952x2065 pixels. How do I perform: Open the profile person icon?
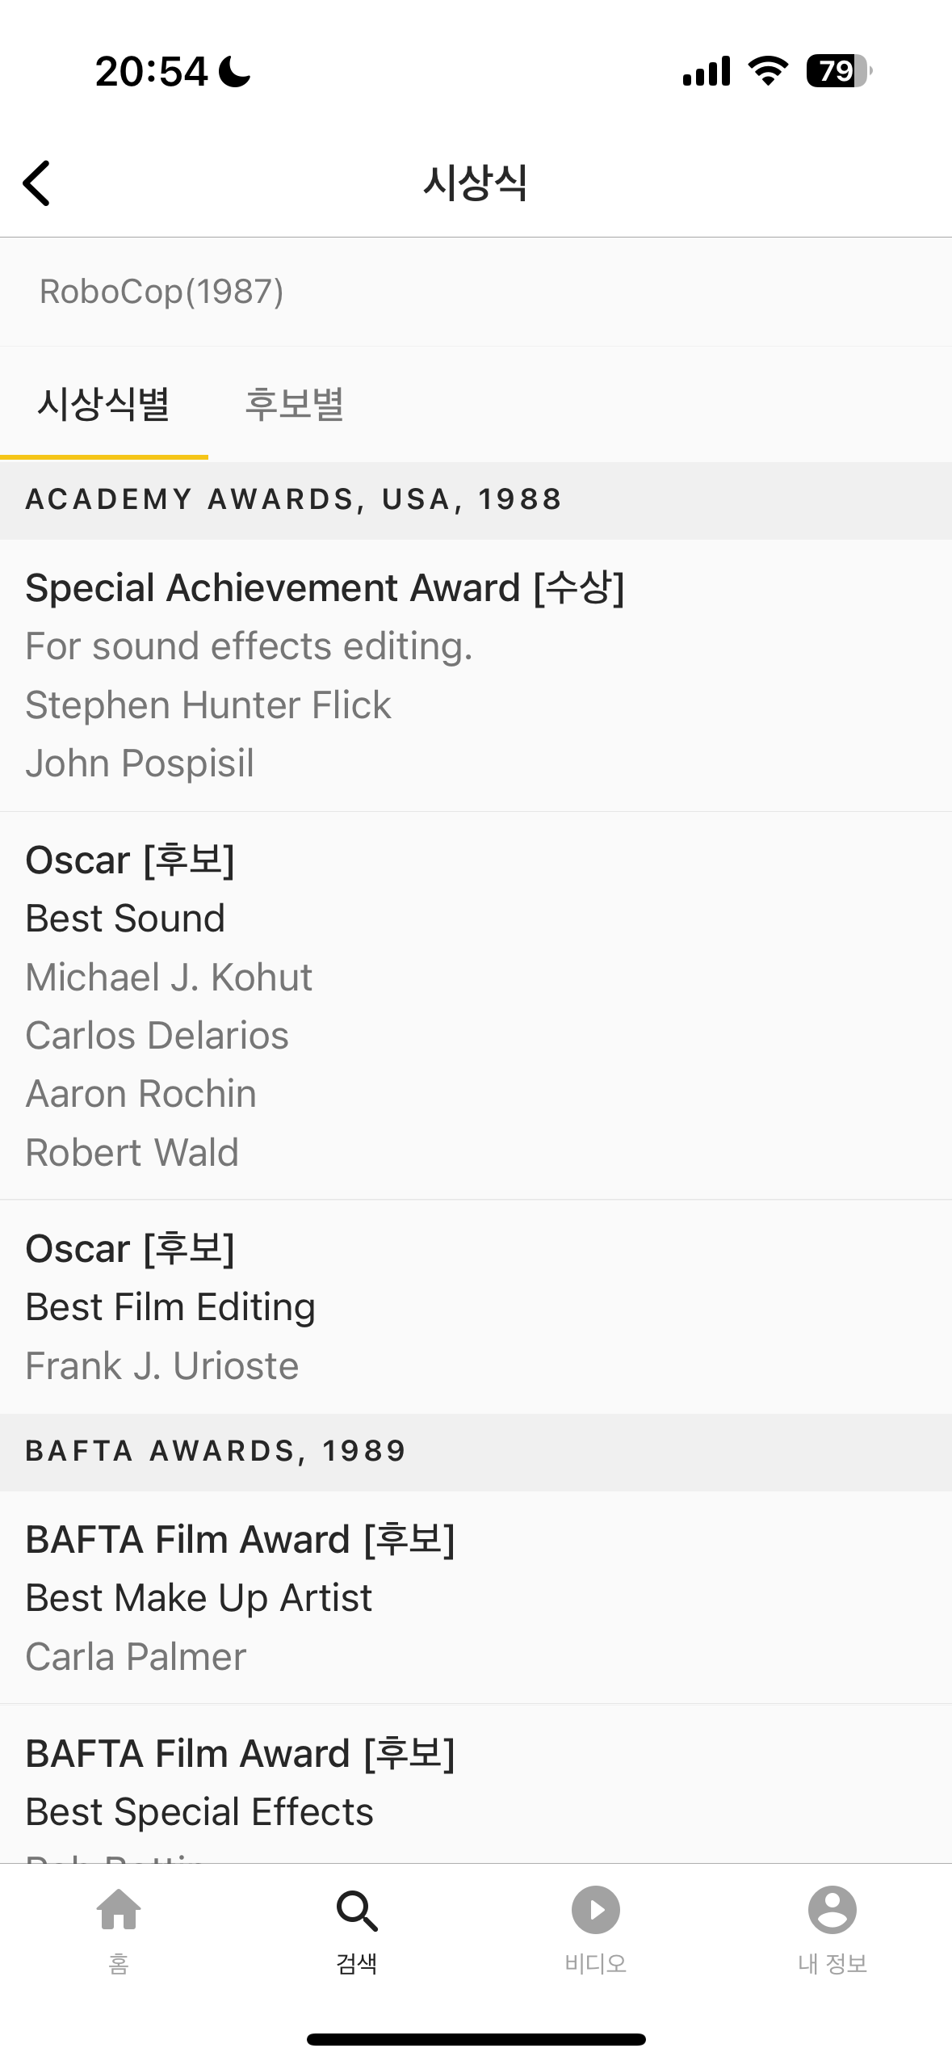pyautogui.click(x=832, y=1910)
